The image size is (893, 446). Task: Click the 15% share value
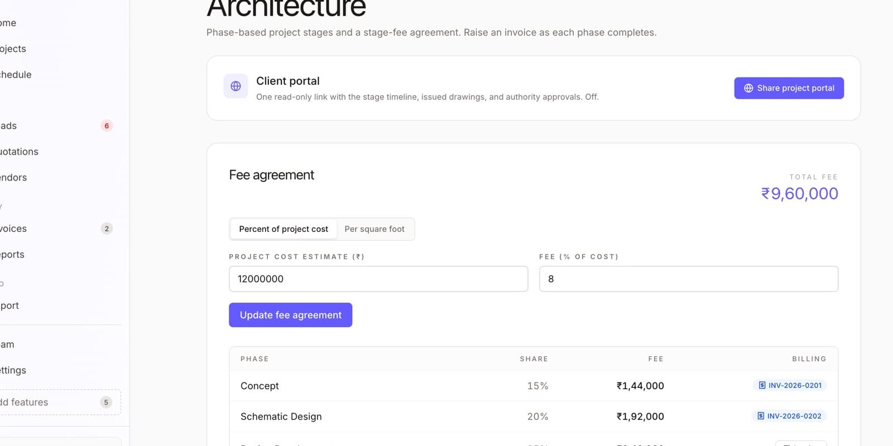(537, 386)
